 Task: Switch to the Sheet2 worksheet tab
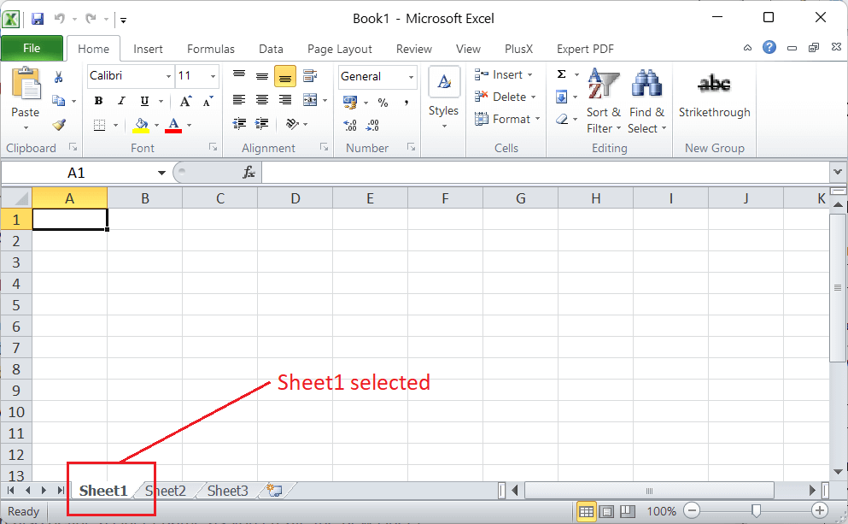coord(165,491)
